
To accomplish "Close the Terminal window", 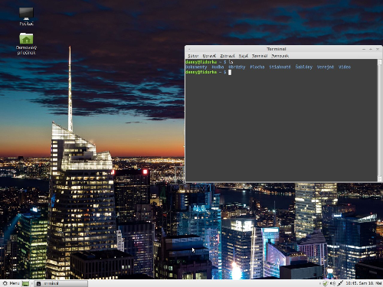I will coord(378,49).
